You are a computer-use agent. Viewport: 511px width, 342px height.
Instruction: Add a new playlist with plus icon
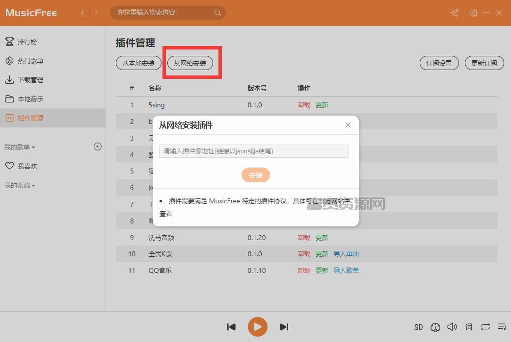(x=98, y=147)
